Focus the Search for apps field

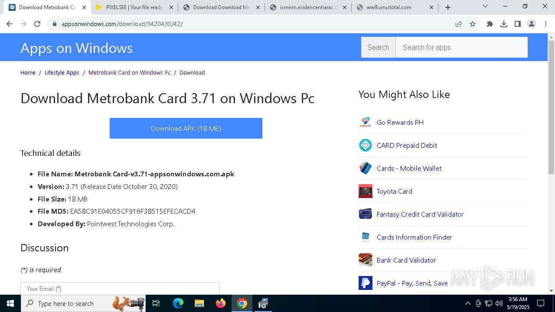[461, 47]
